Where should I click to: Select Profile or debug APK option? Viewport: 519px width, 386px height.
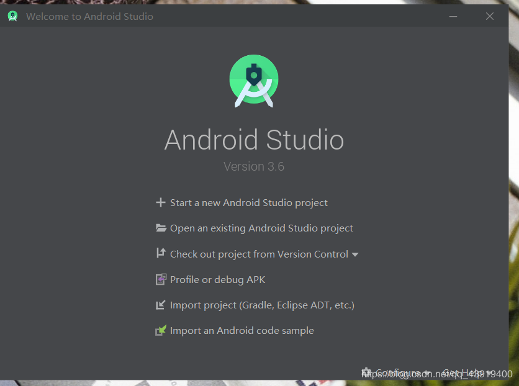(x=217, y=279)
